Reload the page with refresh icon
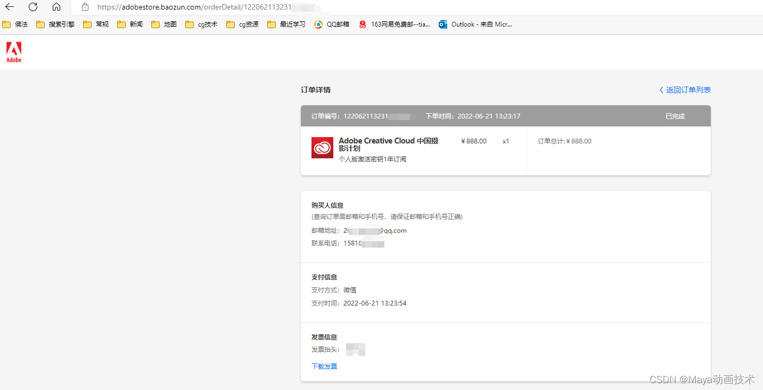Image resolution: width=763 pixels, height=390 pixels. [x=33, y=7]
